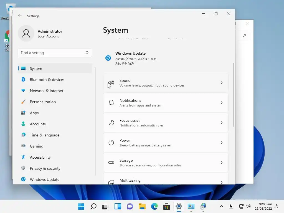
Task: Open Microsoft Store from taskbar
Action: 166,206
